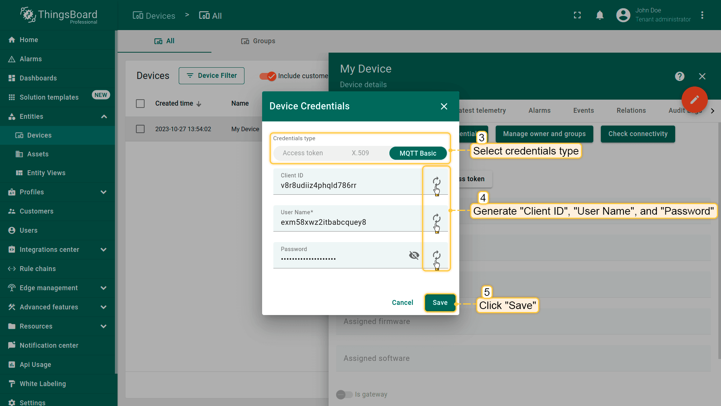Open the three-dot user menu

[702, 15]
